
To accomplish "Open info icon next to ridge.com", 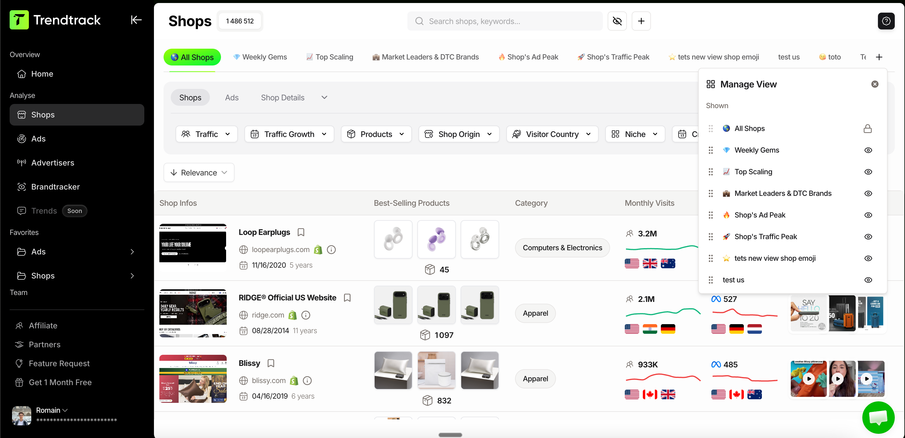I will tap(306, 315).
